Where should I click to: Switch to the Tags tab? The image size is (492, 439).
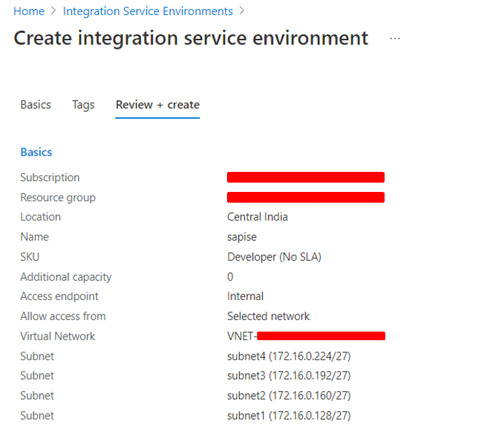[83, 105]
